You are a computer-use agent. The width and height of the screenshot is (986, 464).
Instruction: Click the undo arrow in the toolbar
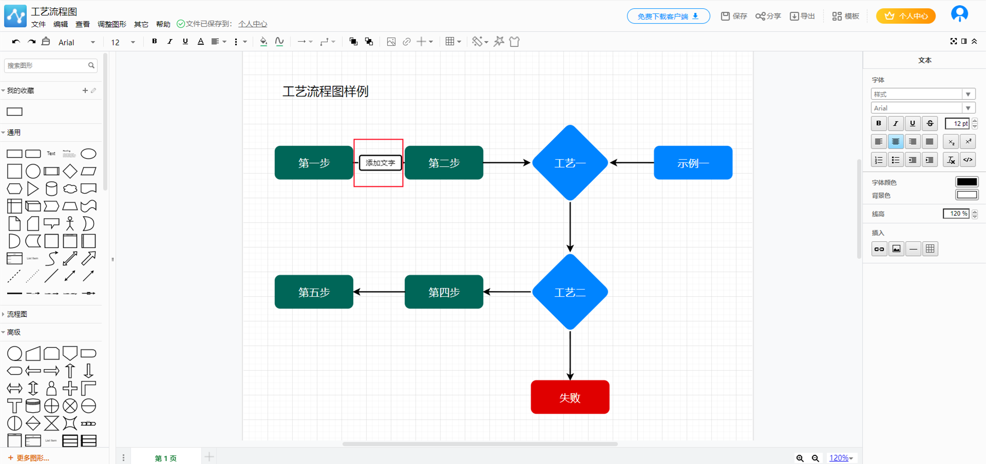point(16,42)
